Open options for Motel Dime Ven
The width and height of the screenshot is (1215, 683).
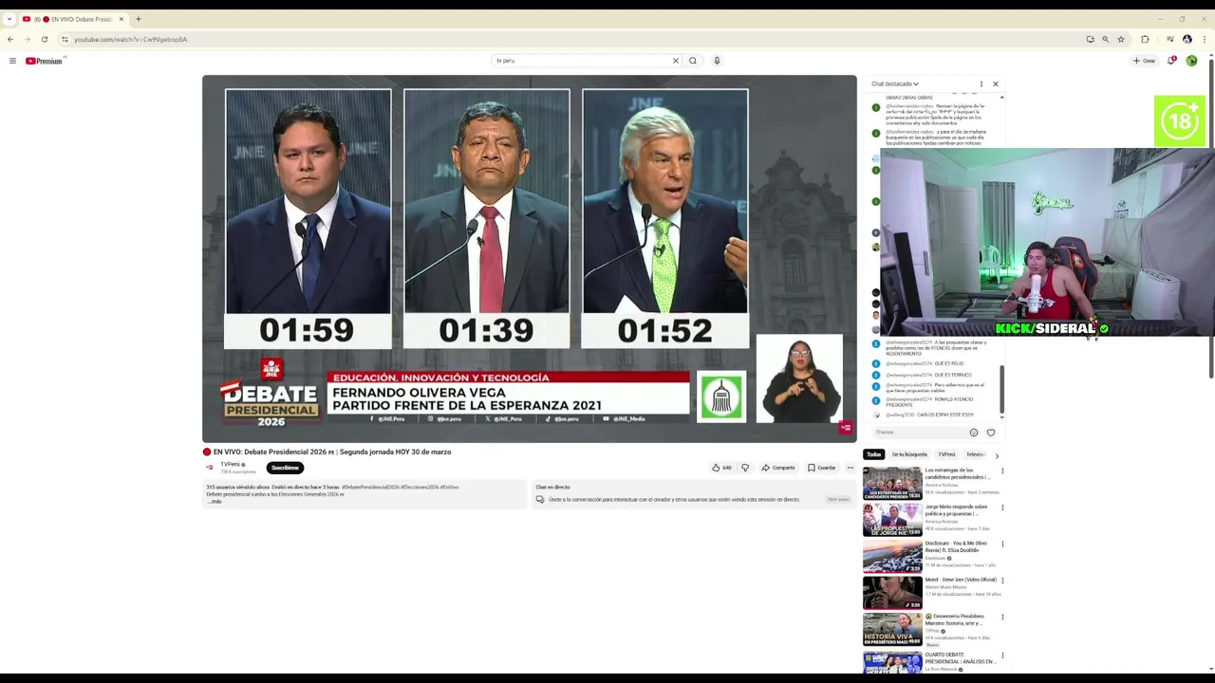[1002, 580]
